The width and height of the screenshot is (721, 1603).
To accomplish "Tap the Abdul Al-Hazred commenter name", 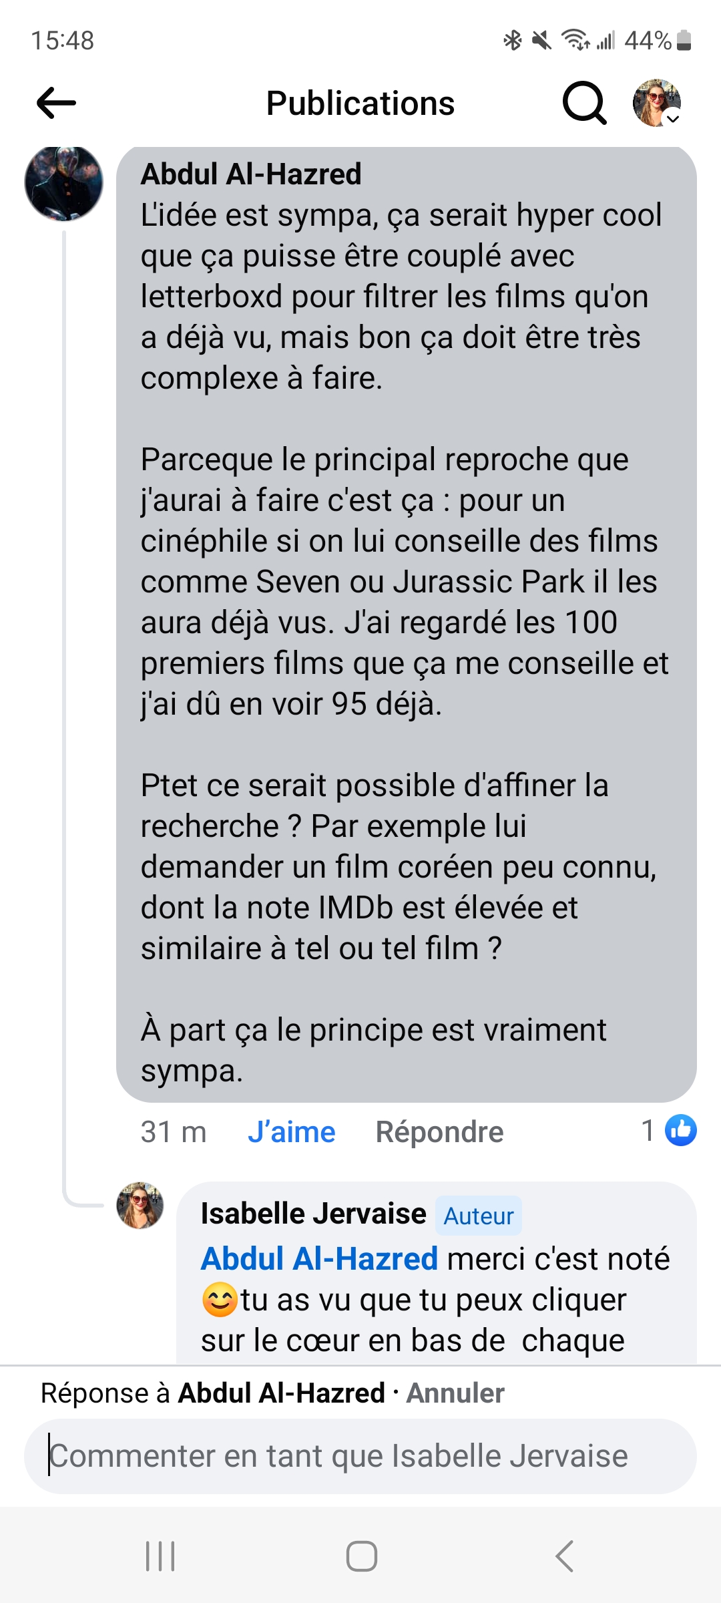I will 251,174.
